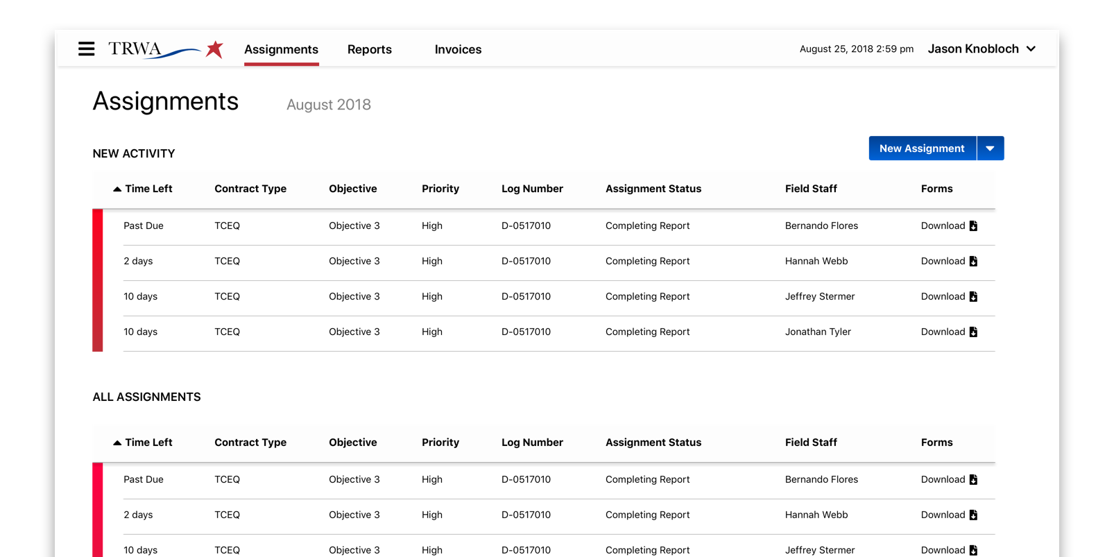This screenshot has height=557, width=1114.
Task: Click download icon in New Activity Bernando Flores row
Action: (973, 226)
